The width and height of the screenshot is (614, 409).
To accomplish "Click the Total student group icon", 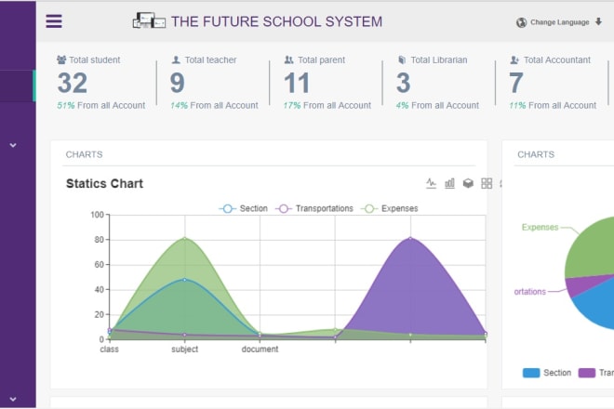I will pos(61,59).
